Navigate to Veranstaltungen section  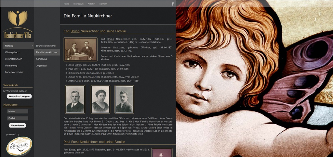pyautogui.click(x=14, y=59)
